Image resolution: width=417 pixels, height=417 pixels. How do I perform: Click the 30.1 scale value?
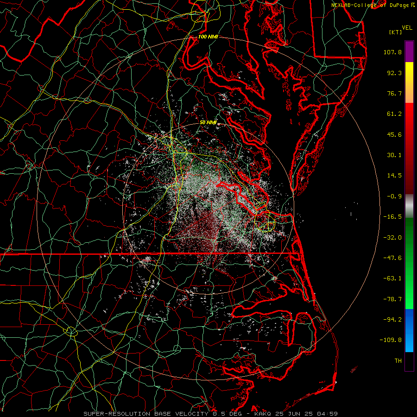(x=394, y=155)
